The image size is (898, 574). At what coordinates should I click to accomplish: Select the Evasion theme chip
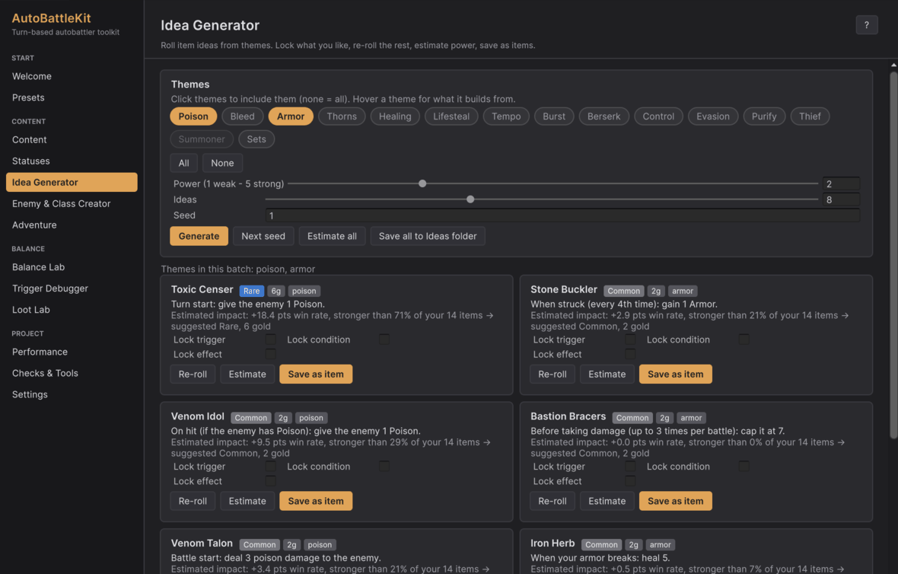(x=712, y=116)
